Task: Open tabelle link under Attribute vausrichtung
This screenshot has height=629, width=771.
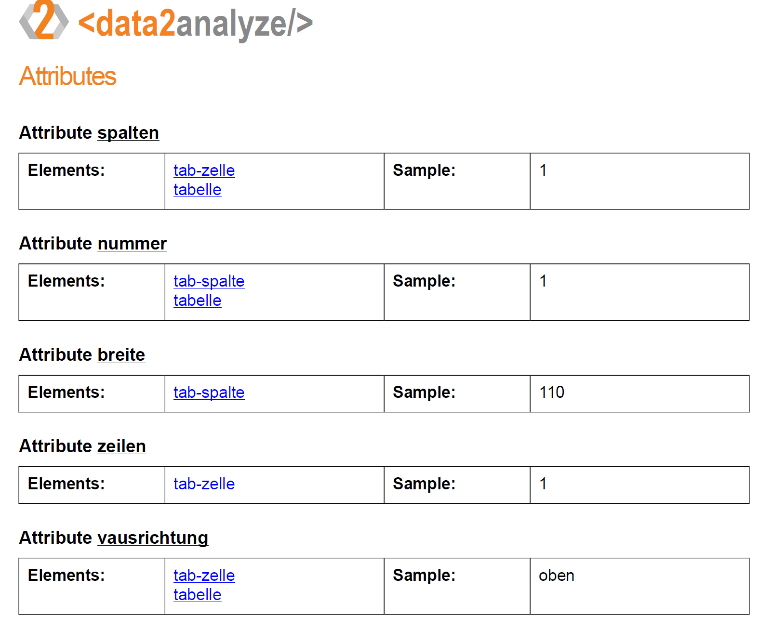Action: coord(197,595)
